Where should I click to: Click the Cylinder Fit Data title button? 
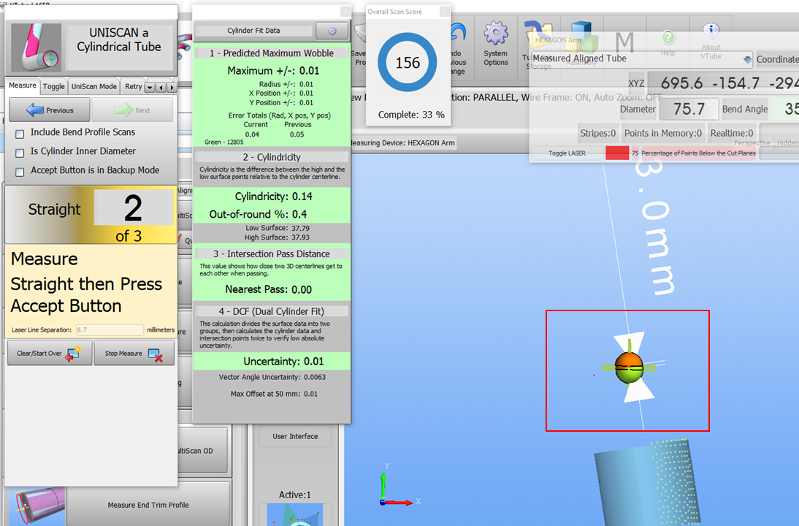tap(253, 31)
